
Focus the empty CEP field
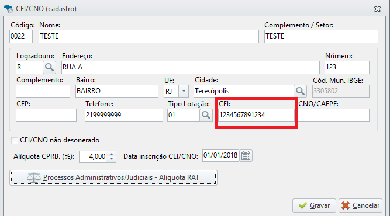(x=46, y=115)
